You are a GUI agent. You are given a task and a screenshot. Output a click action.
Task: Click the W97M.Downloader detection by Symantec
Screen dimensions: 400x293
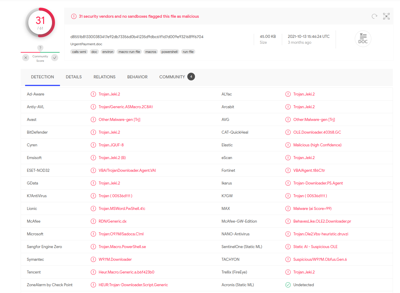pos(115,260)
